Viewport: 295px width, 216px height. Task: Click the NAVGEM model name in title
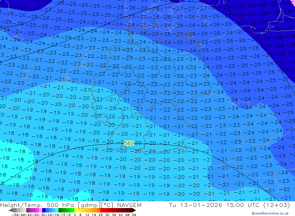point(129,205)
